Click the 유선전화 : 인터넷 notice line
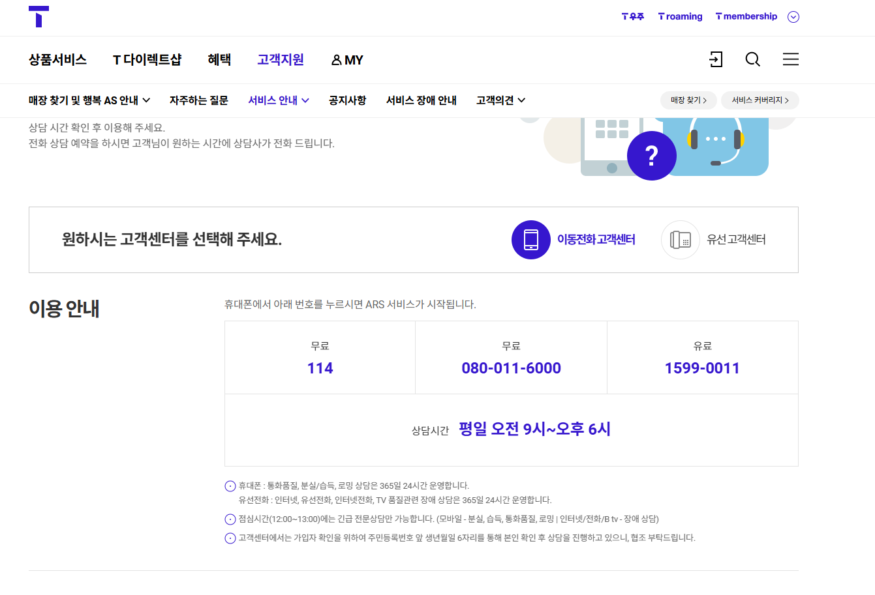This screenshot has width=875, height=595. (x=395, y=501)
